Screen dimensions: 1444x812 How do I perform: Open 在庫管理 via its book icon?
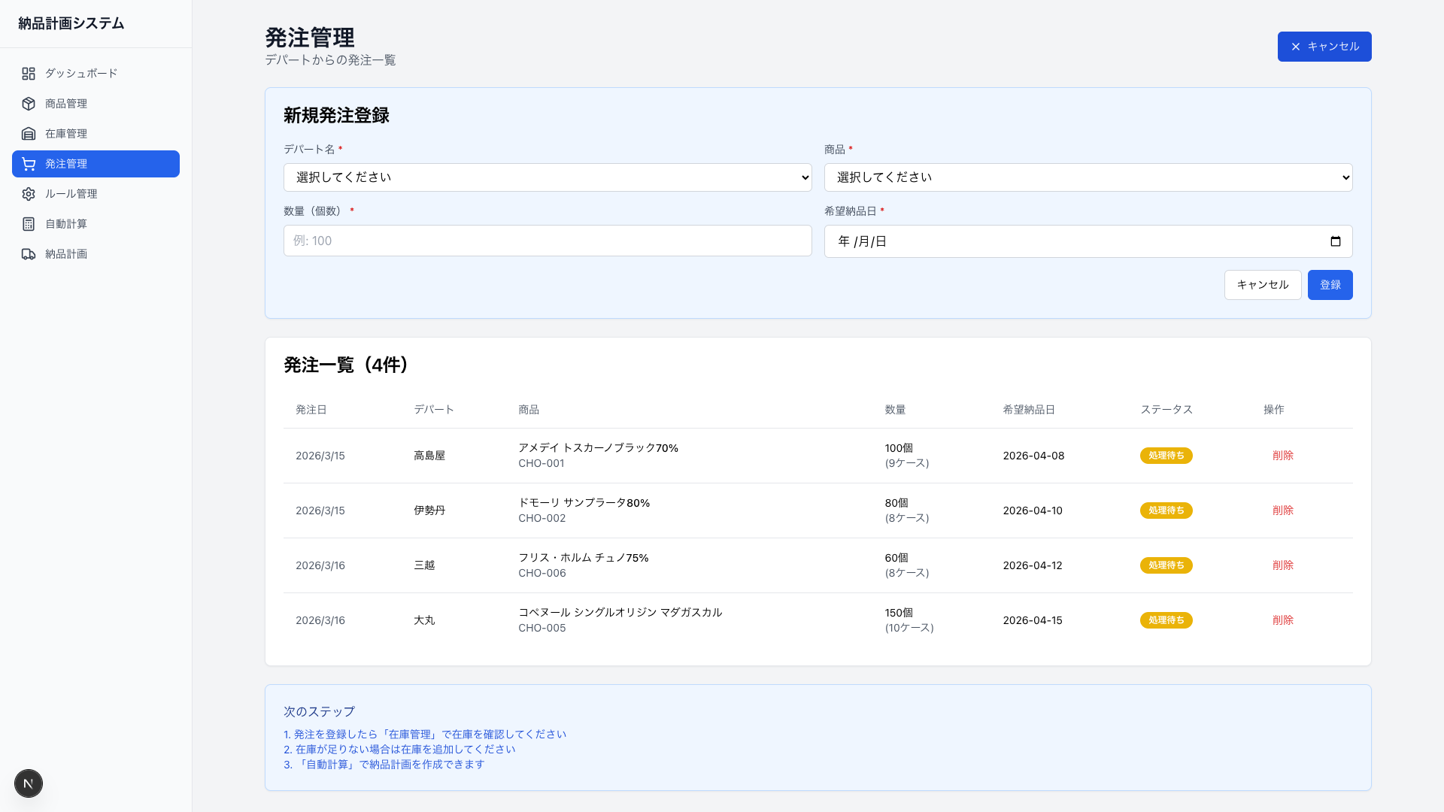click(x=29, y=134)
